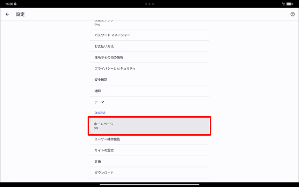The width and height of the screenshot is (299, 187).
Task: Tap the battery icon in status bar
Action: 290,4
